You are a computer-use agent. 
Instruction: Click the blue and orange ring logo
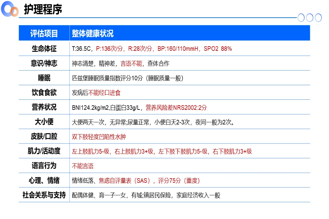(x=10, y=9)
